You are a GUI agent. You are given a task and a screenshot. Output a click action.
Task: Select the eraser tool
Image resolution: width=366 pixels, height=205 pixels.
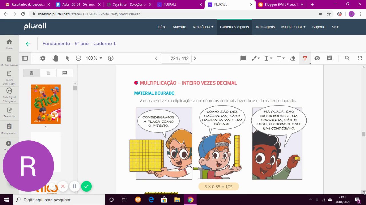[293, 58]
